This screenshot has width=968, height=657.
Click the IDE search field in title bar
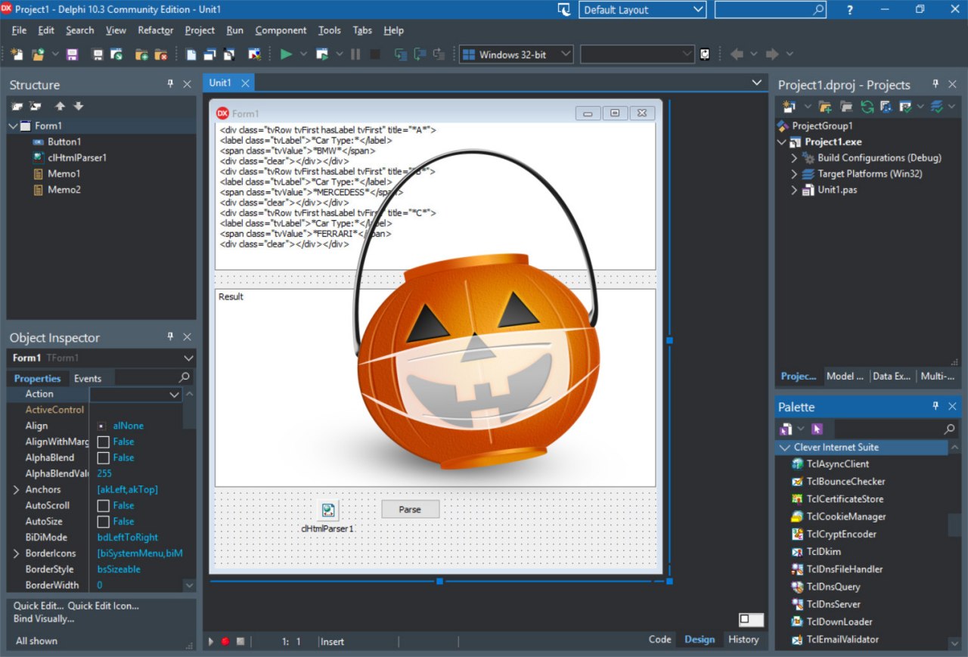click(x=771, y=10)
